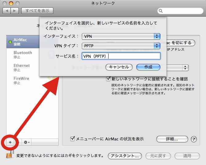Click the 詳細... button
The width and height of the screenshot is (206, 165).
tap(172, 139)
